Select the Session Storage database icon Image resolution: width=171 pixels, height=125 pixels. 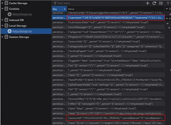(x=6, y=37)
